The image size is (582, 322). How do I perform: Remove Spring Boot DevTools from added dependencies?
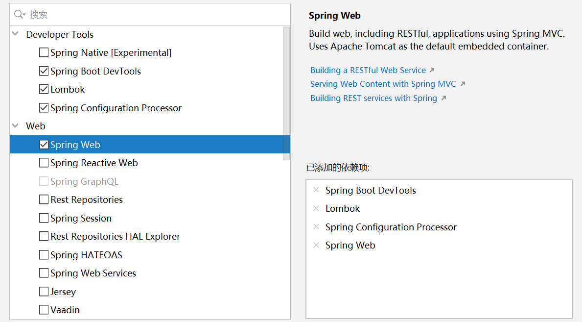tap(316, 190)
